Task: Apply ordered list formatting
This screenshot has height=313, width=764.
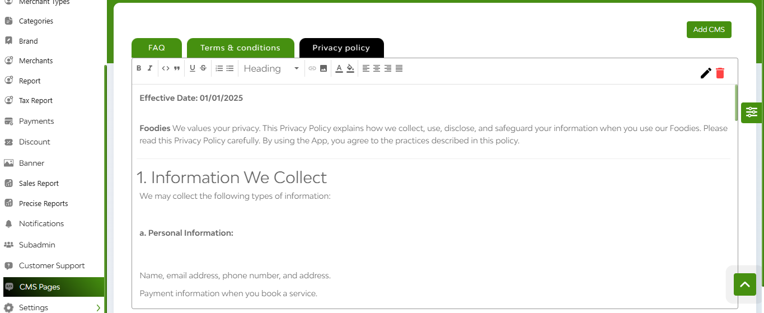Action: click(x=219, y=68)
